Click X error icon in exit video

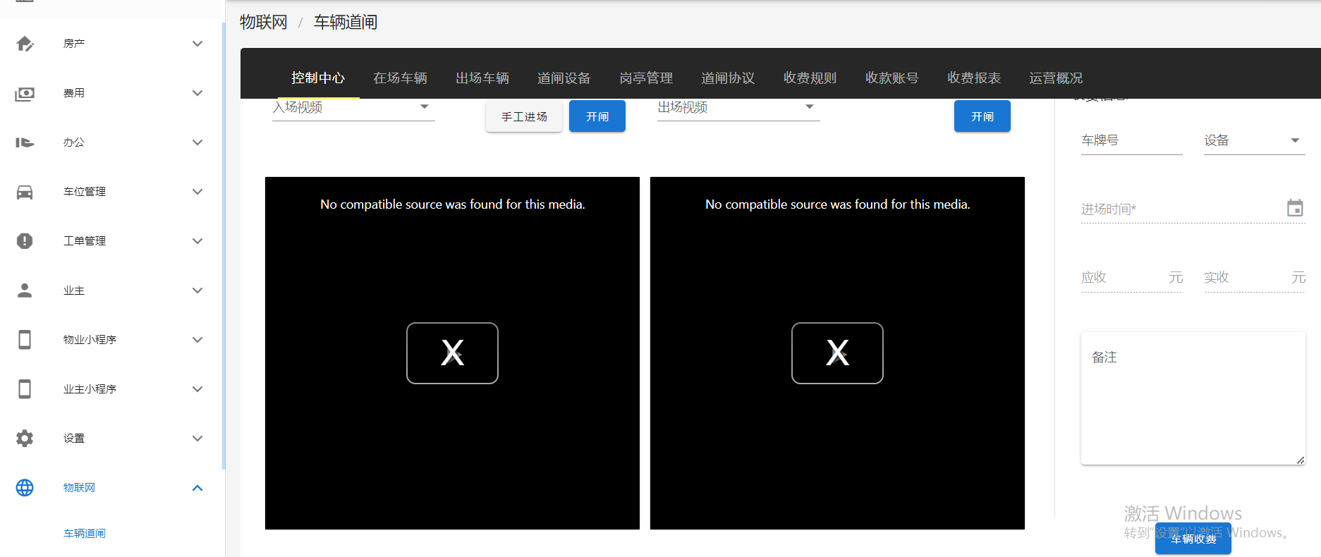[837, 353]
